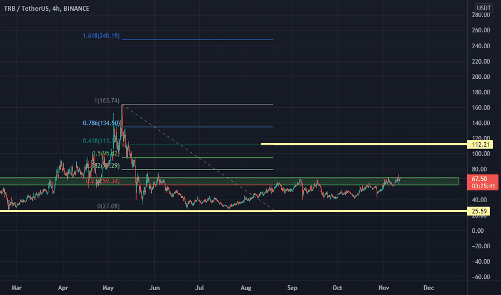Viewport: 501px width, 295px height.
Task: Click the Jul label on time axis
Action: pos(199,287)
